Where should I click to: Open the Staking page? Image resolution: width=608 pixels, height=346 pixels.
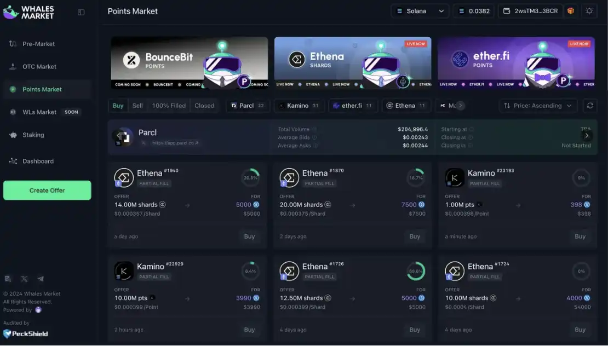click(34, 135)
